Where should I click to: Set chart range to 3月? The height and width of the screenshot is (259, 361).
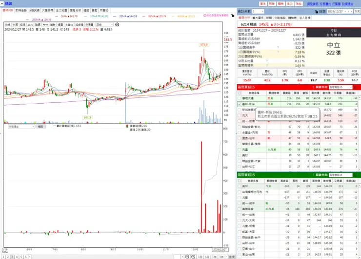200,257
